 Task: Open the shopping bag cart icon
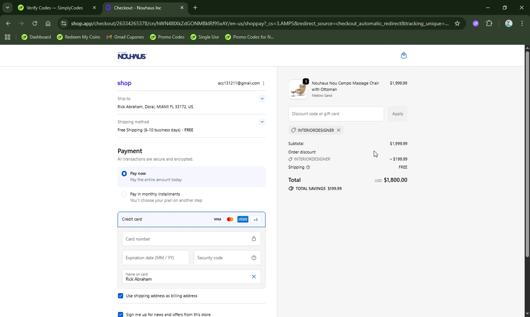tap(404, 56)
